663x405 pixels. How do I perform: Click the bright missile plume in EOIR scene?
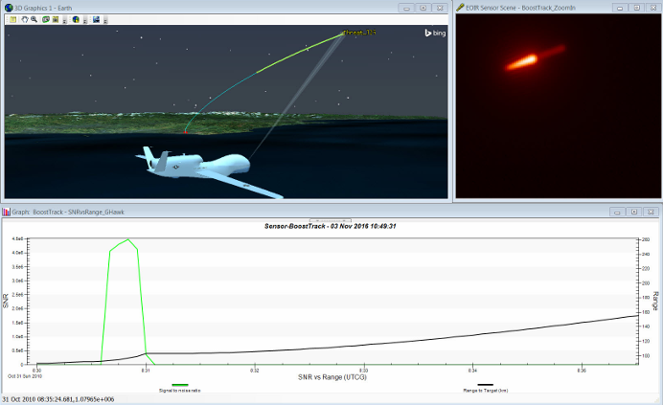(x=522, y=61)
